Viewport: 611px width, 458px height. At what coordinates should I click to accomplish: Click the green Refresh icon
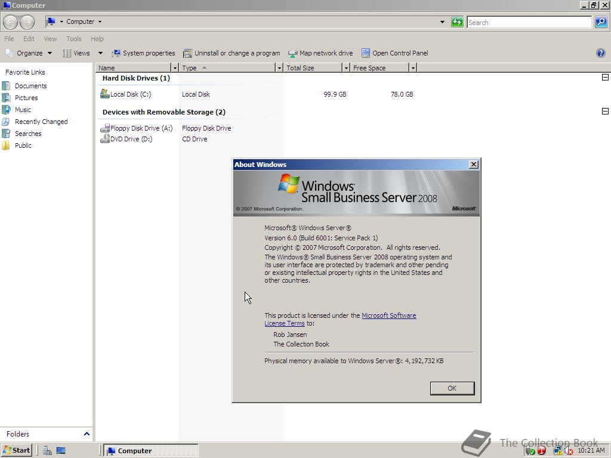click(x=456, y=22)
